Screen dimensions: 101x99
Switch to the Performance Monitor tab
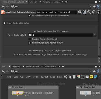51,2
